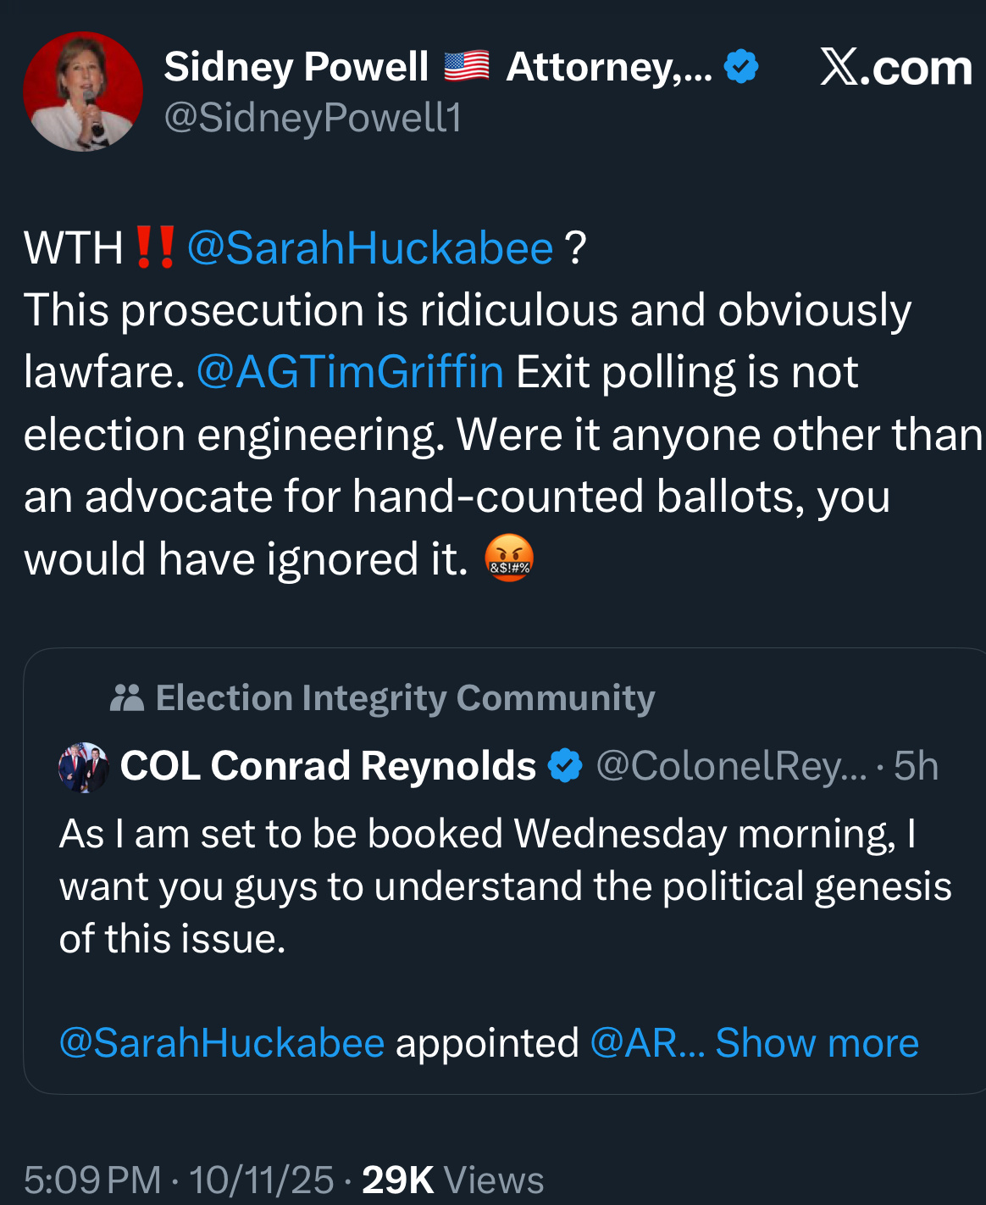Click COL Conrad Reynolds' verified checkmark

[565, 766]
